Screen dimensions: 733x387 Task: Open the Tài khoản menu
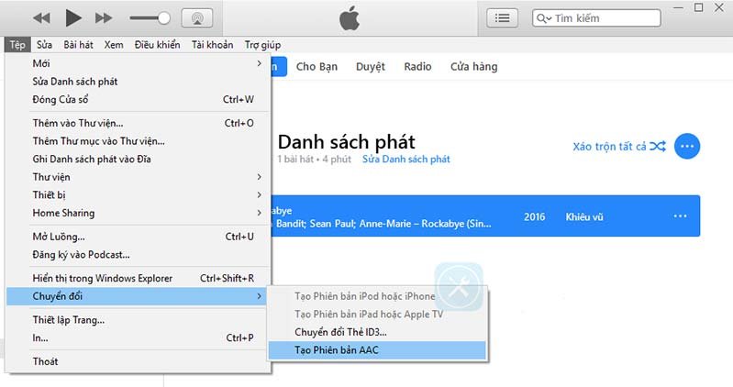pos(212,45)
